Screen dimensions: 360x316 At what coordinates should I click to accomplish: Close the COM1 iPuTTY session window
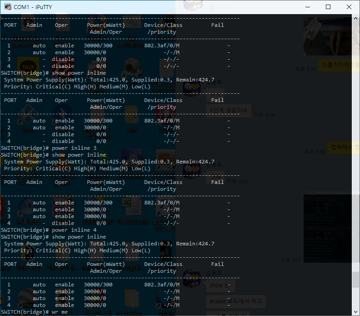pyautogui.click(x=349, y=7)
